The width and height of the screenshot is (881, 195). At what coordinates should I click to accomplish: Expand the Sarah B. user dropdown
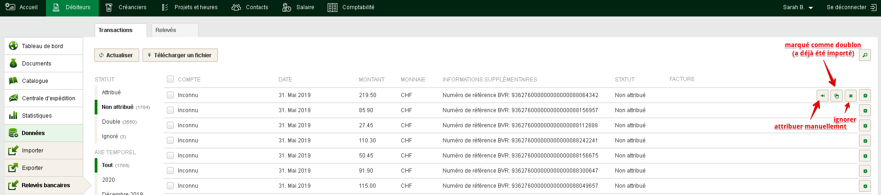[798, 7]
